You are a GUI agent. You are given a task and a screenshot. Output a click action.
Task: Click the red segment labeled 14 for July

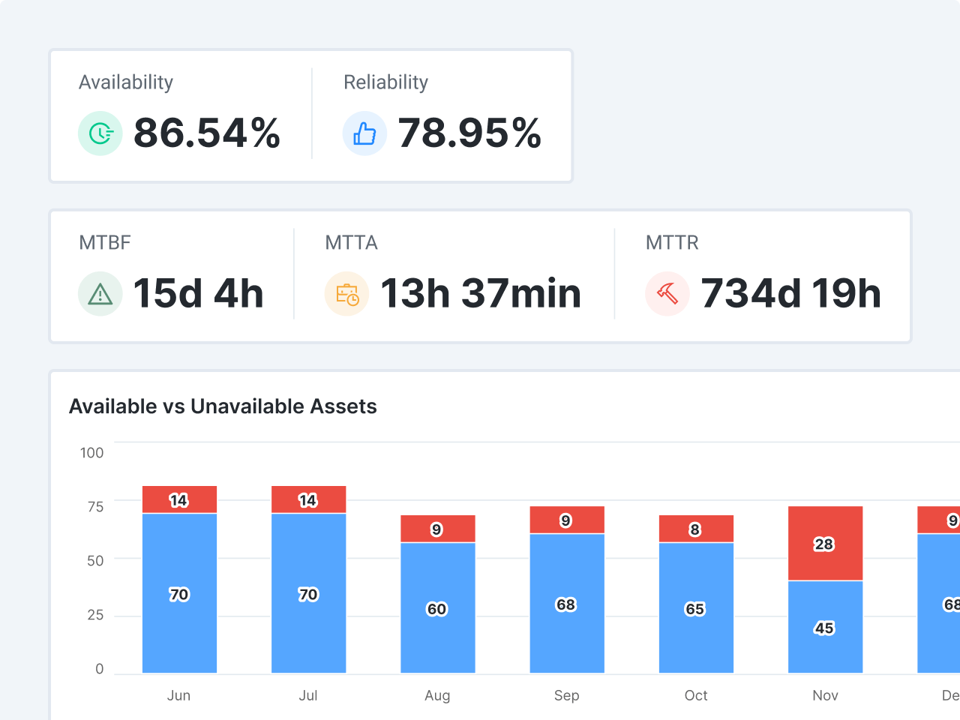pos(308,499)
